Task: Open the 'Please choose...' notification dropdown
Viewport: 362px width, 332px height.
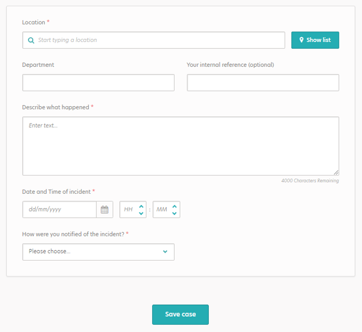Action: (98, 252)
